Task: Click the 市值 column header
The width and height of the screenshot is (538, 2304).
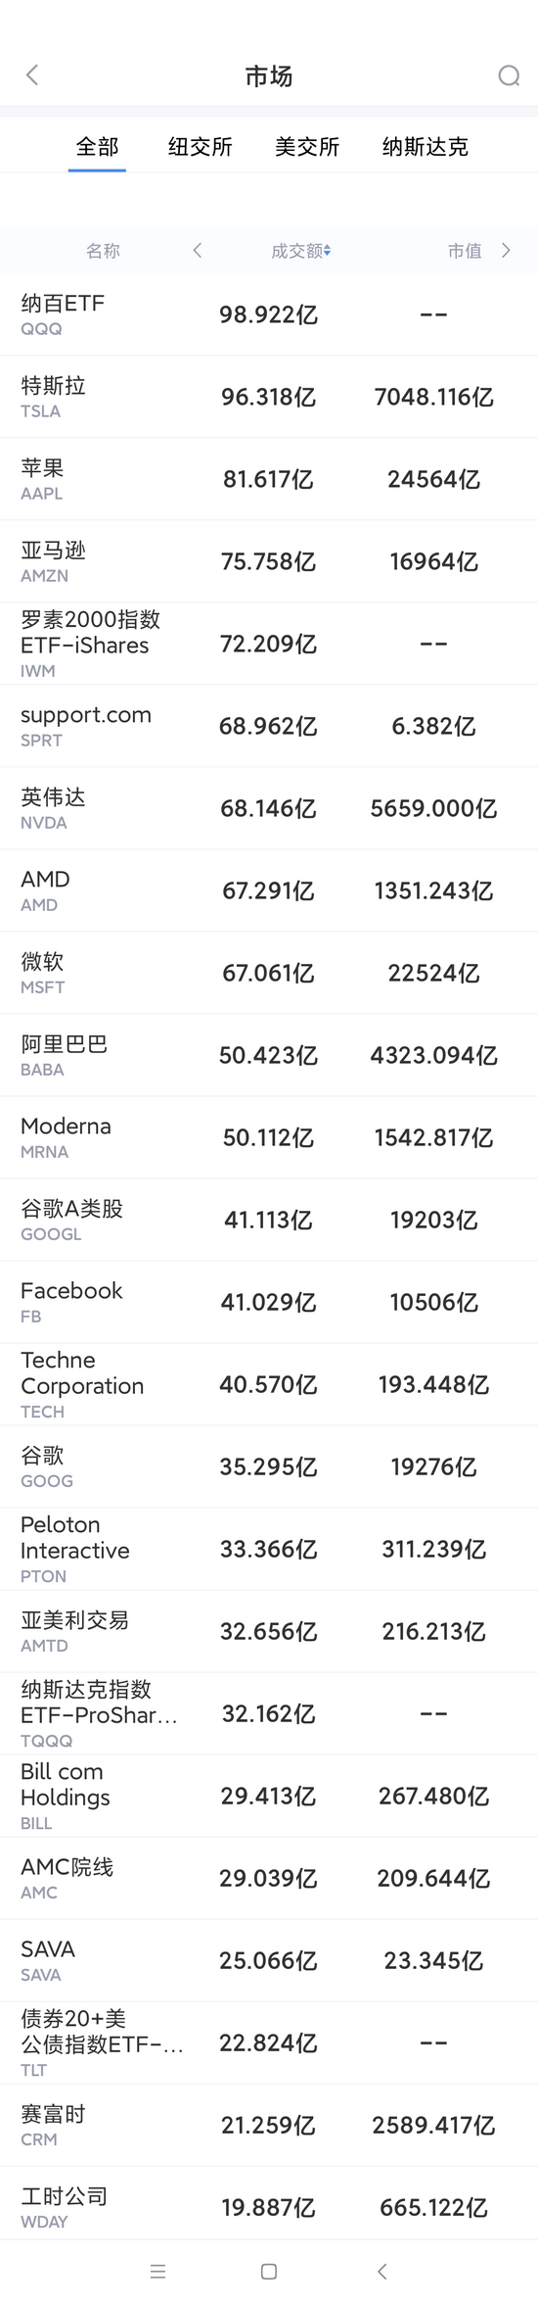Action: 465,251
